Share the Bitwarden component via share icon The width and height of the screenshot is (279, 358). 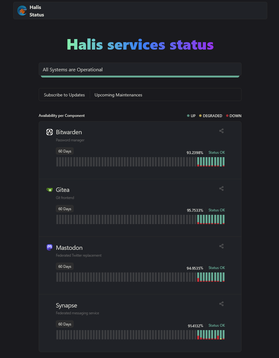tap(221, 131)
